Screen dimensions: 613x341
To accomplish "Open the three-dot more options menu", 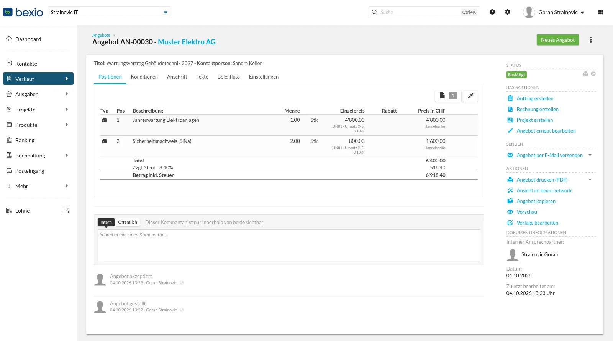I will pyautogui.click(x=591, y=40).
